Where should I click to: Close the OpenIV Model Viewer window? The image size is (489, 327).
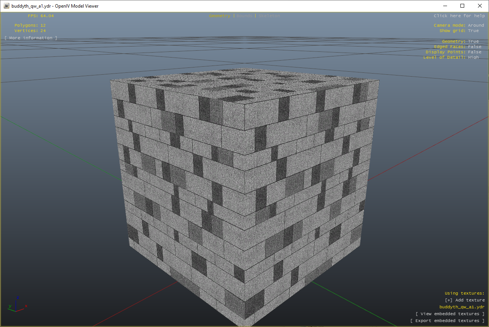(x=480, y=6)
